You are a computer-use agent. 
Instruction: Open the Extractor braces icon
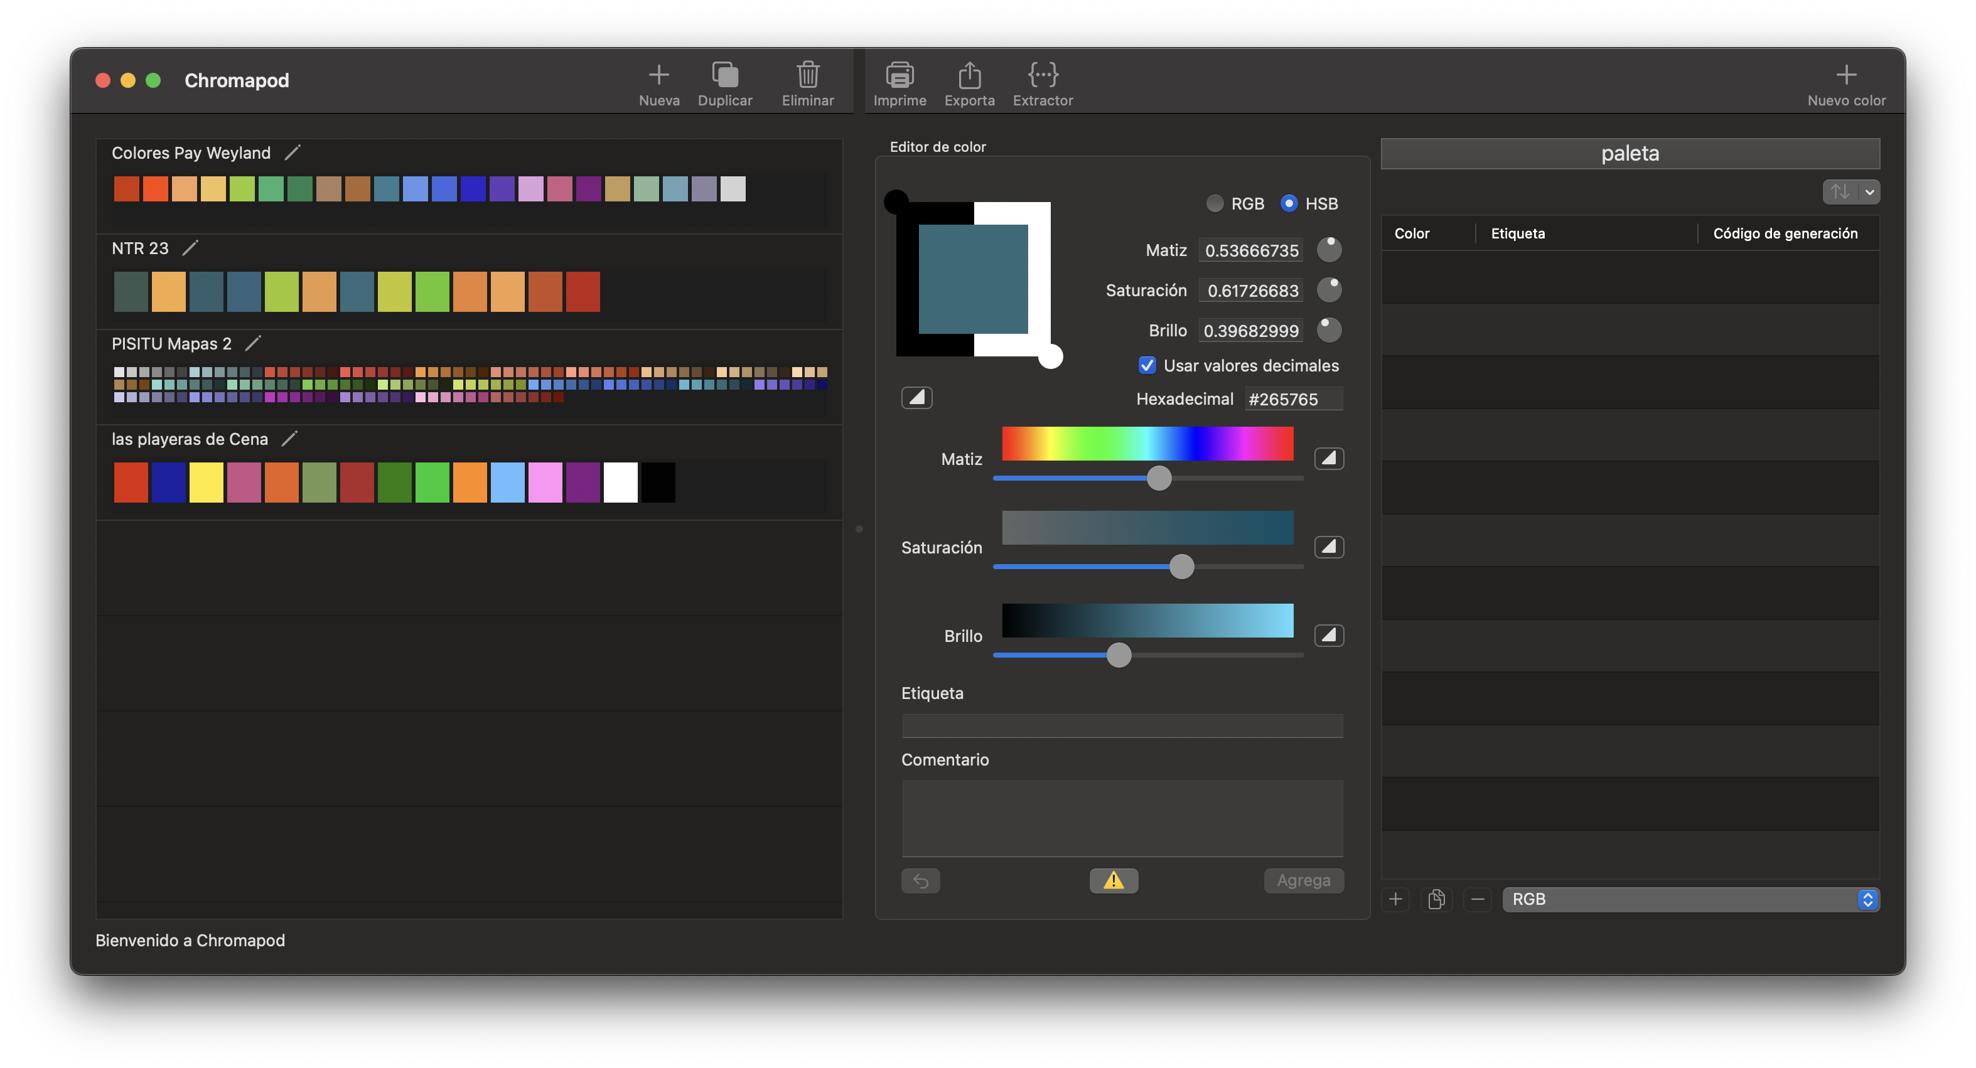(x=1043, y=75)
